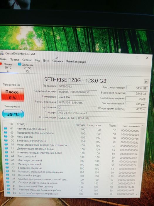
Task: Click the Прошивка field FW200513
Action: pos(77,87)
